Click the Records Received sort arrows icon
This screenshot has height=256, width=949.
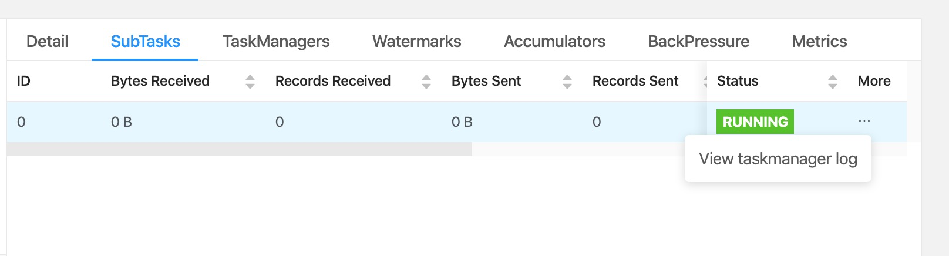click(x=426, y=82)
